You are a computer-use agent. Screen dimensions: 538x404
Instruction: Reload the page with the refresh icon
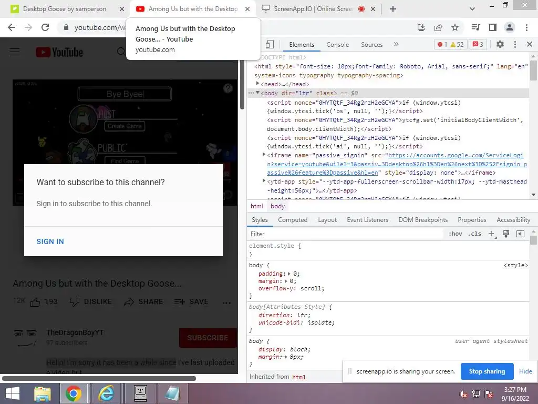tap(45, 27)
